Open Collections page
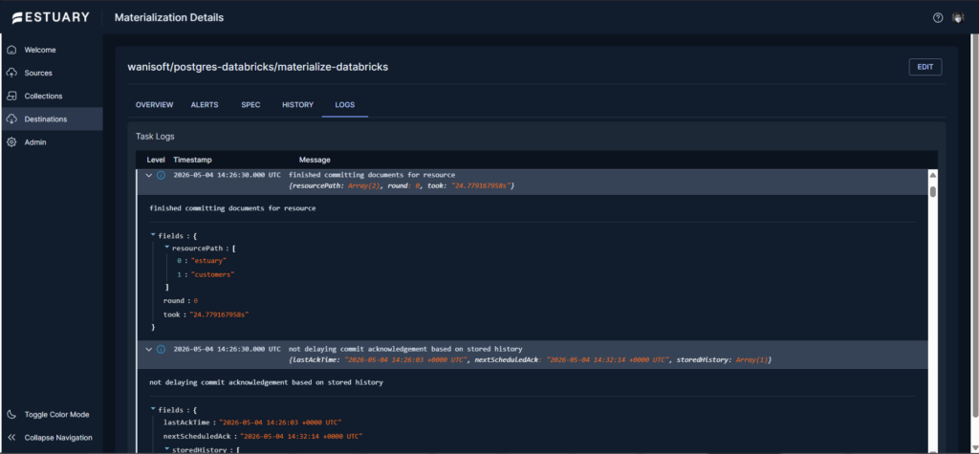 click(x=43, y=97)
